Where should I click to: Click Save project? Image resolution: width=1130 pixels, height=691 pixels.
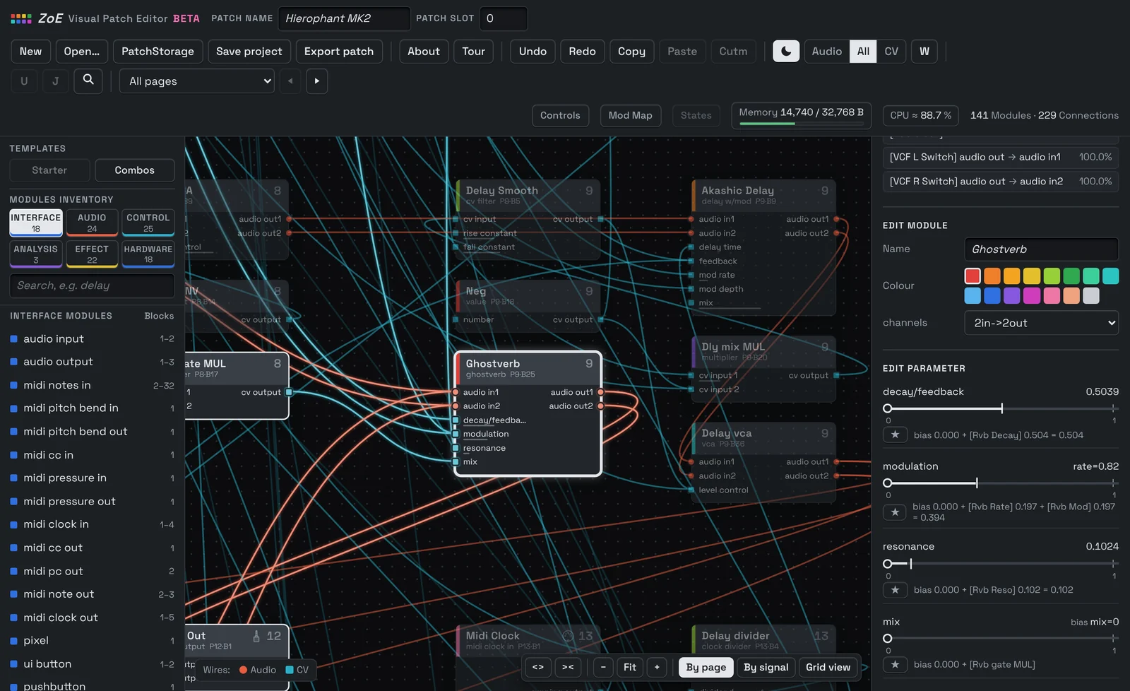point(249,52)
